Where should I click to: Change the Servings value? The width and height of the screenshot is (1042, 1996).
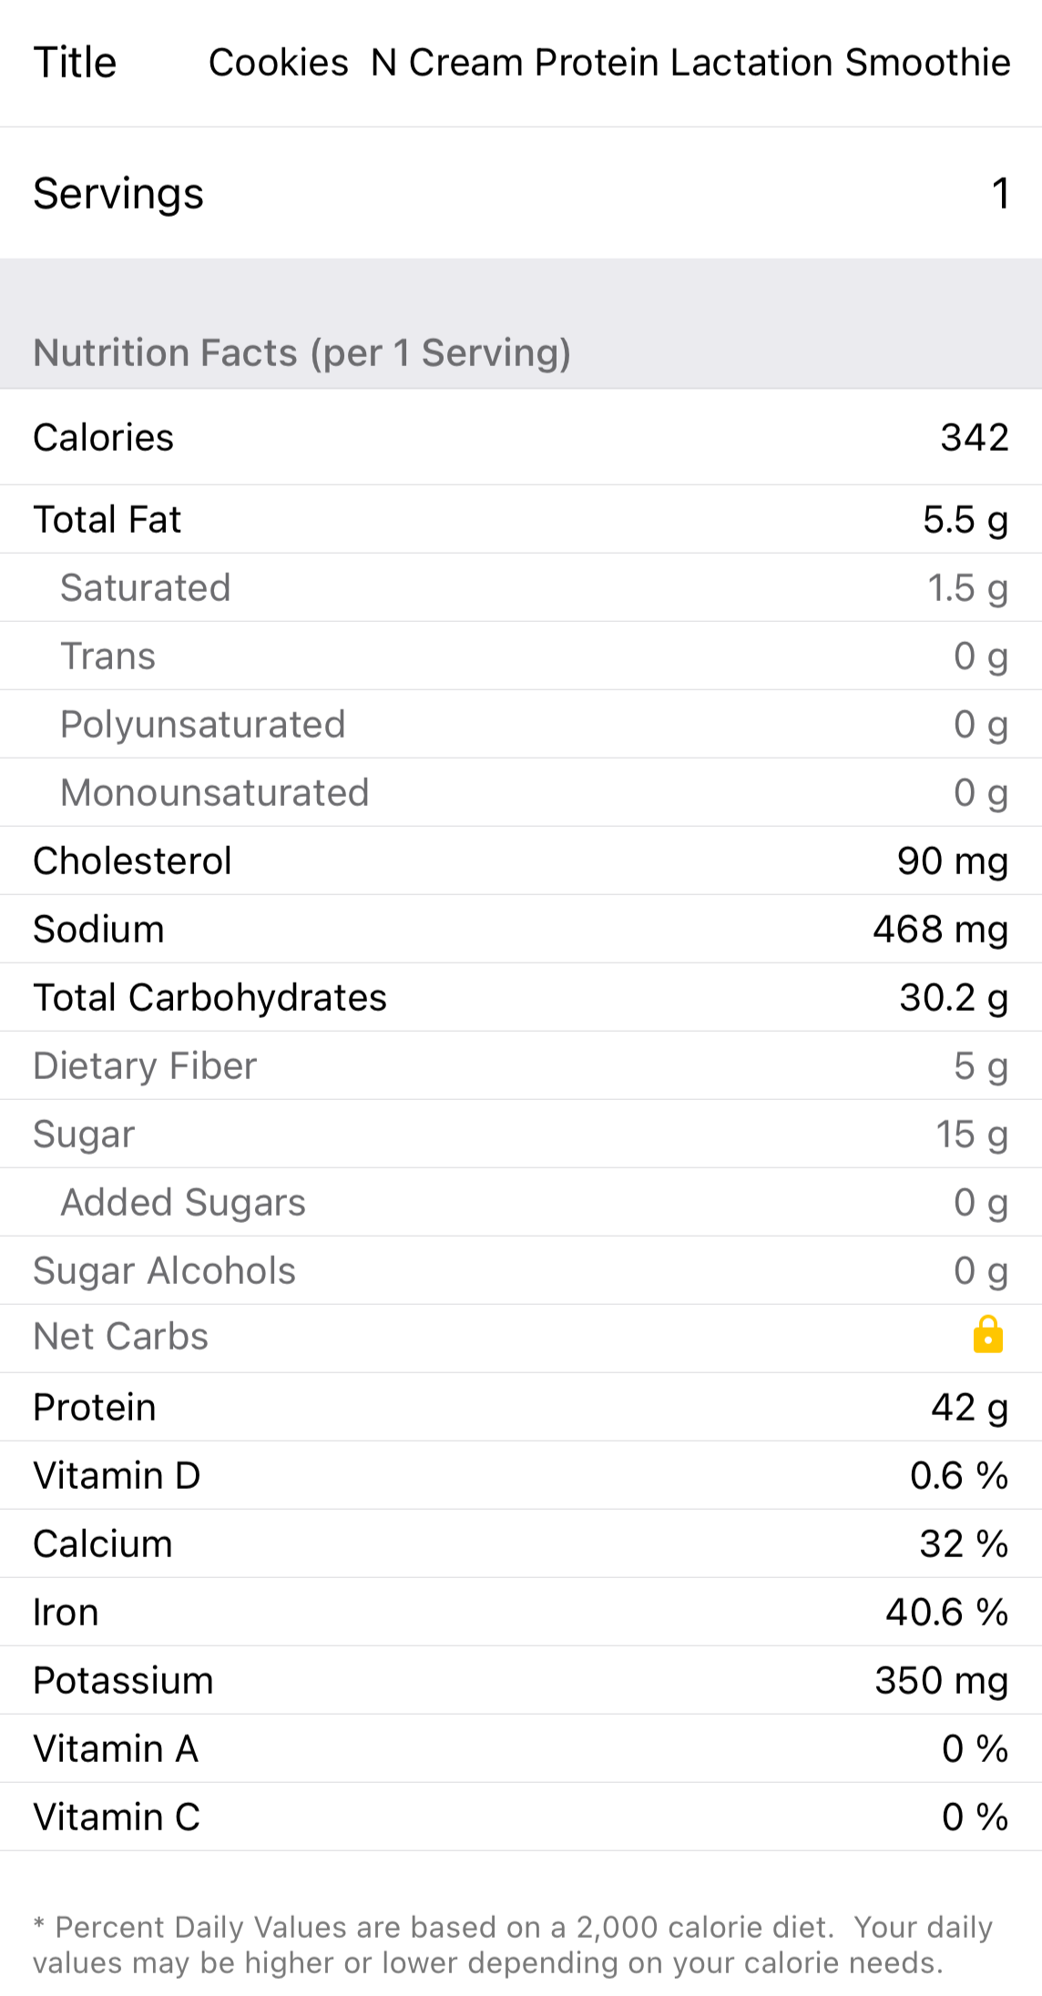[999, 193]
